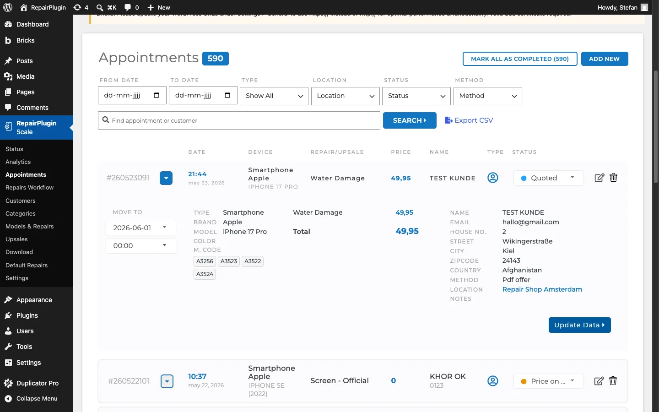Open the WordPress logo menu
Image resolution: width=659 pixels, height=412 pixels.
(x=8, y=7)
